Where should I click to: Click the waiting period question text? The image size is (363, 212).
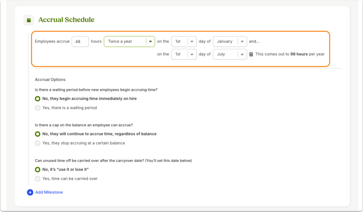point(96,90)
